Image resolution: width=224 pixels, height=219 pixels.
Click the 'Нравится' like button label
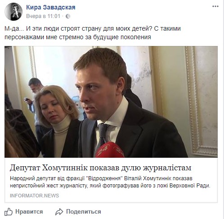29,212
